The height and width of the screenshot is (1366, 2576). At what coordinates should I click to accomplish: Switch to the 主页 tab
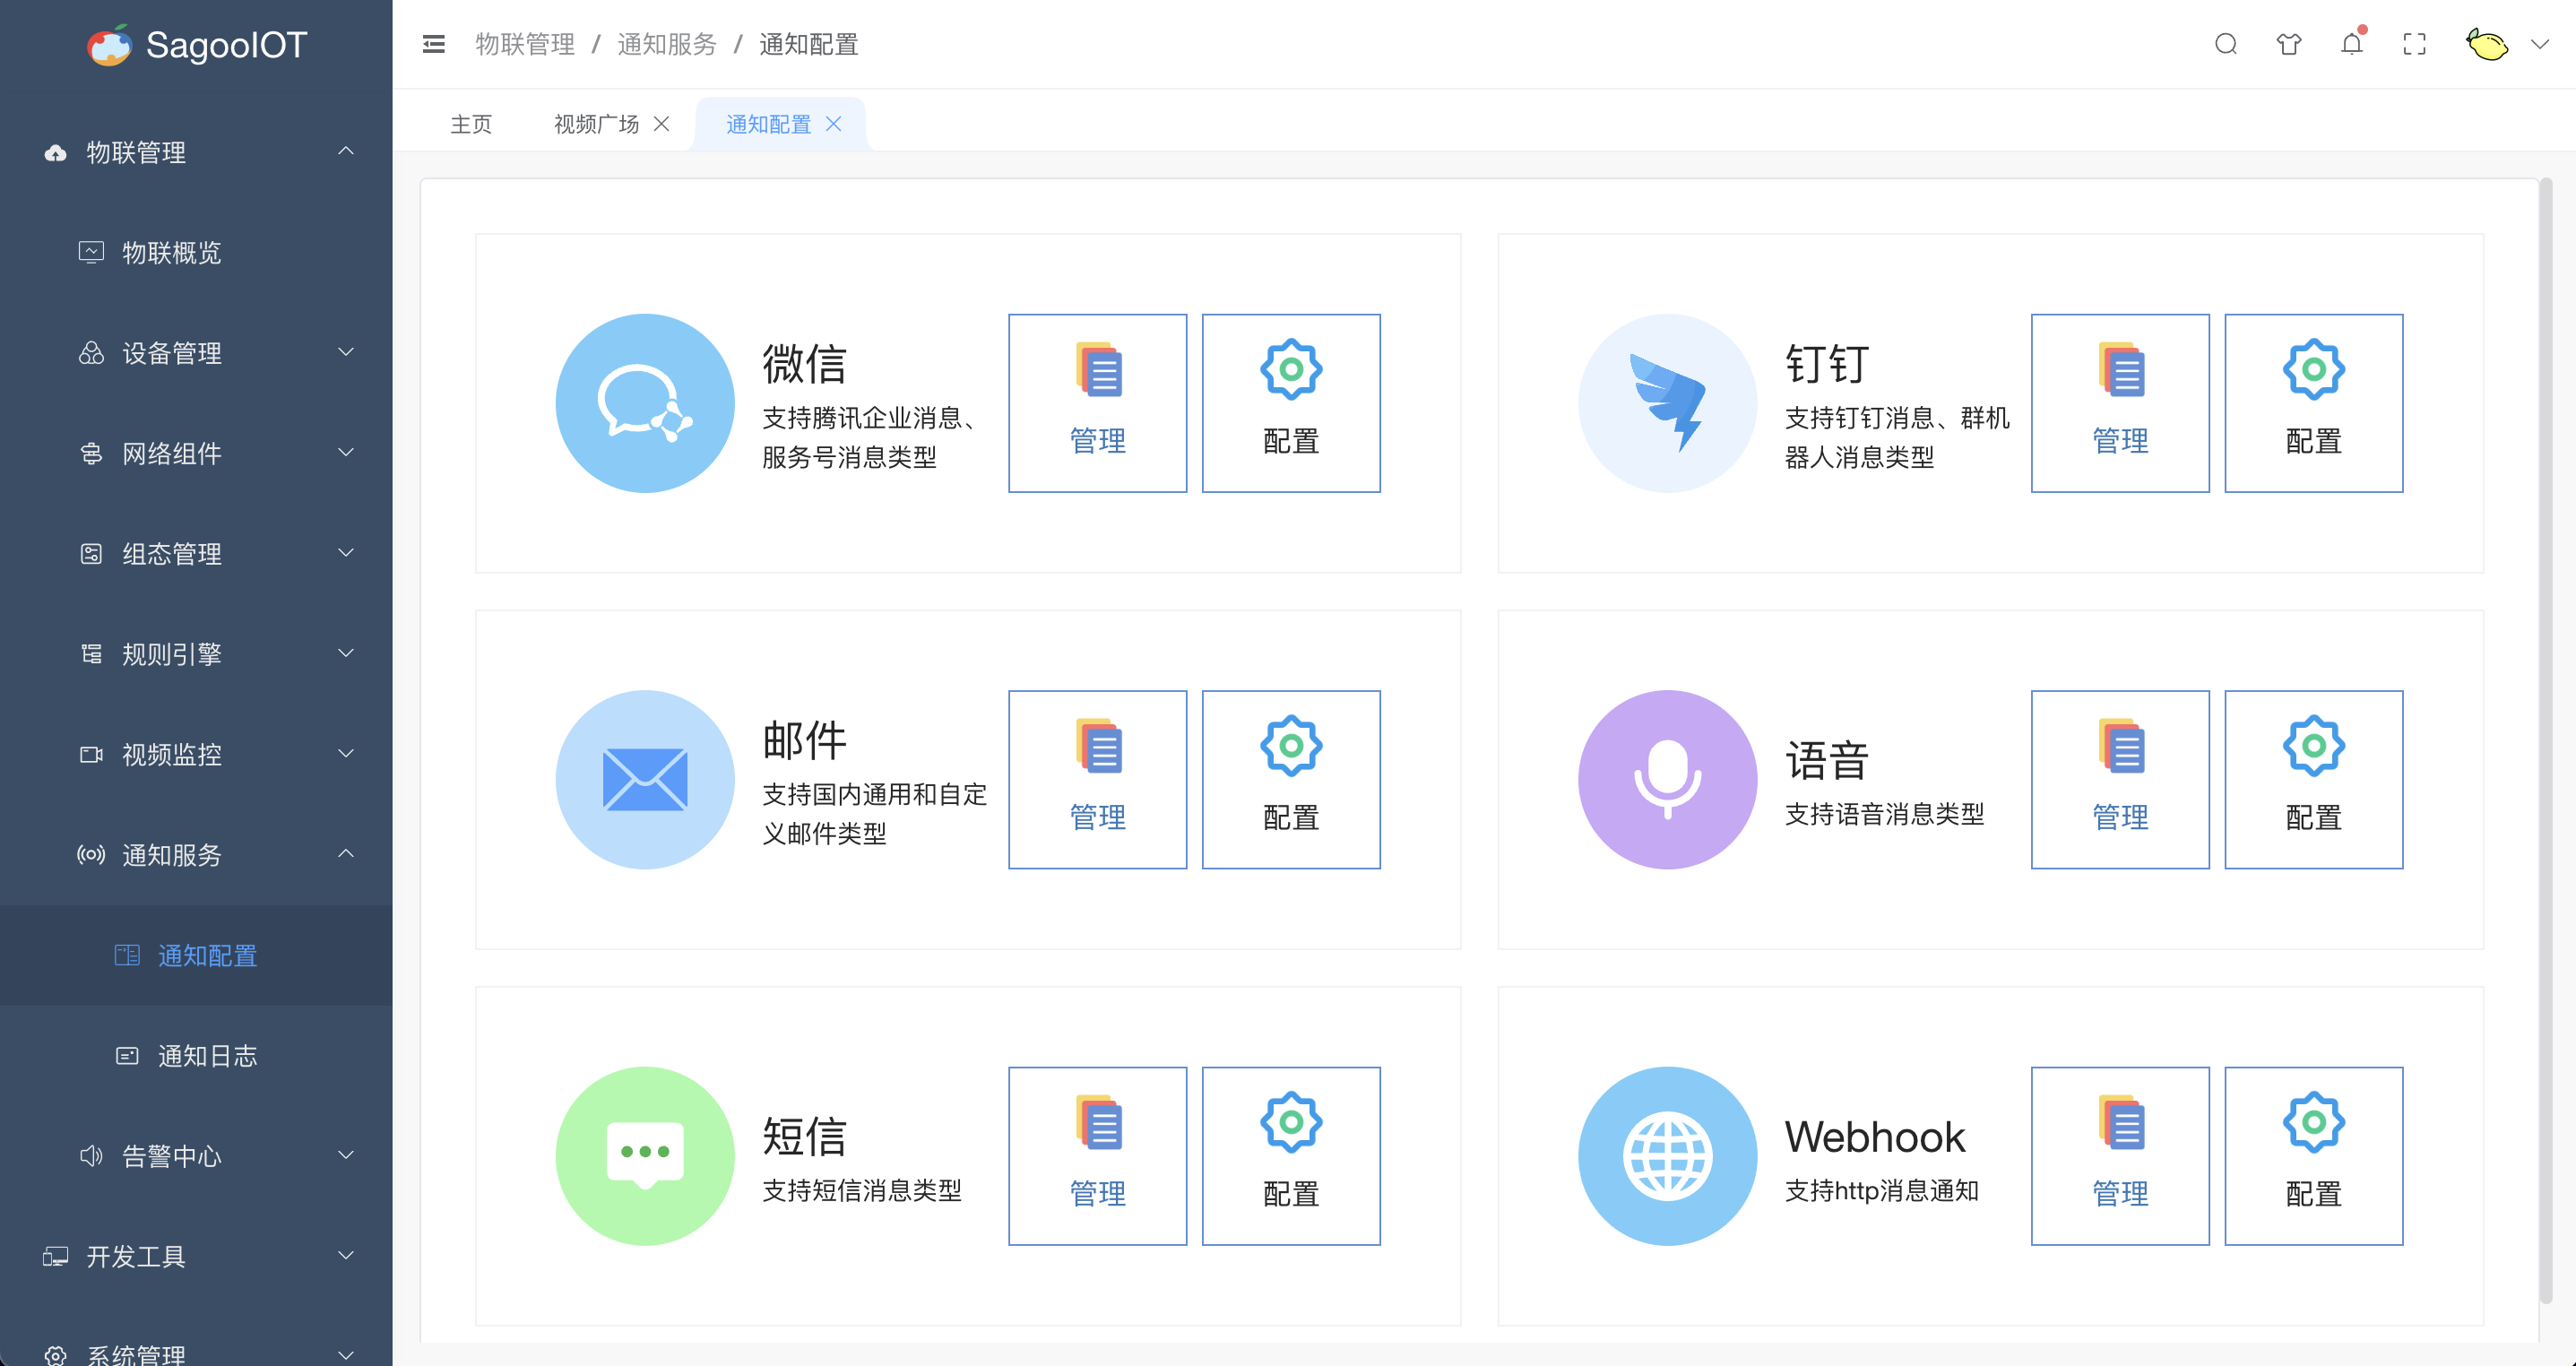coord(471,124)
